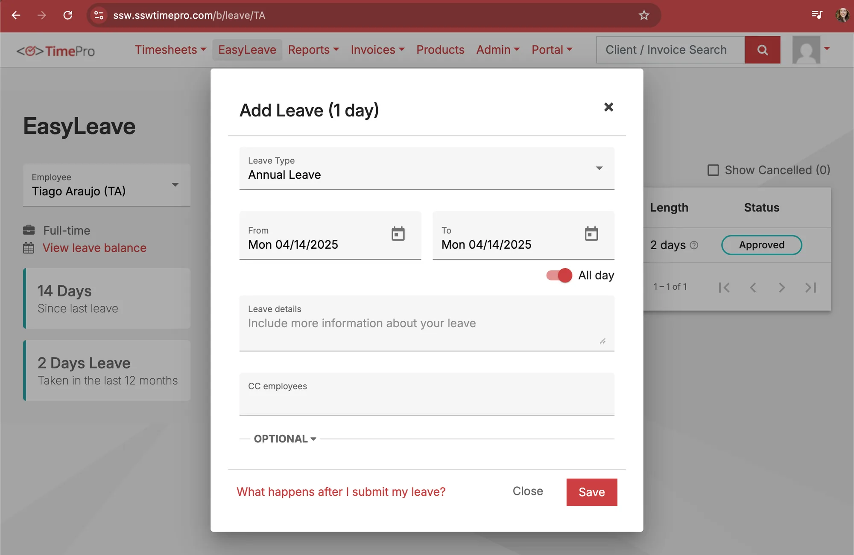Image resolution: width=854 pixels, height=555 pixels.
Task: Click the browser back arrow
Action: pyautogui.click(x=16, y=15)
